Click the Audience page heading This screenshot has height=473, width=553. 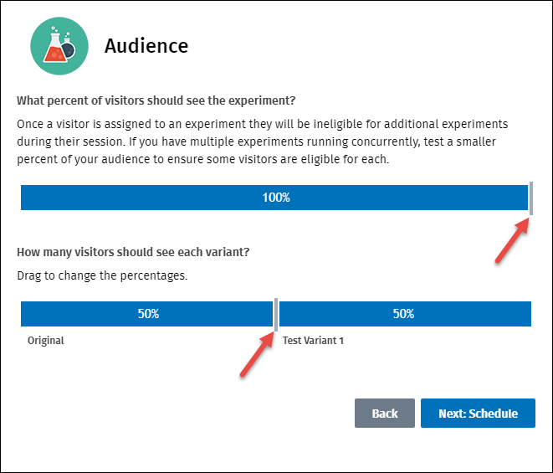pyautogui.click(x=146, y=45)
